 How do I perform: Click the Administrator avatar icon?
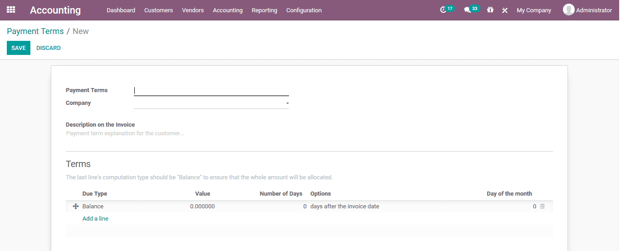point(568,10)
